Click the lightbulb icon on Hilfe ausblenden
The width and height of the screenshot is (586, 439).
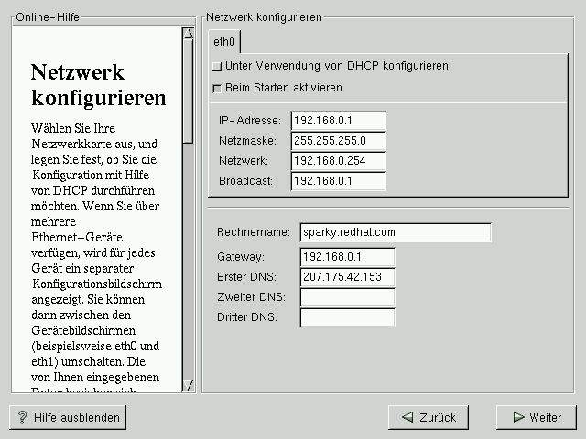[x=22, y=417]
